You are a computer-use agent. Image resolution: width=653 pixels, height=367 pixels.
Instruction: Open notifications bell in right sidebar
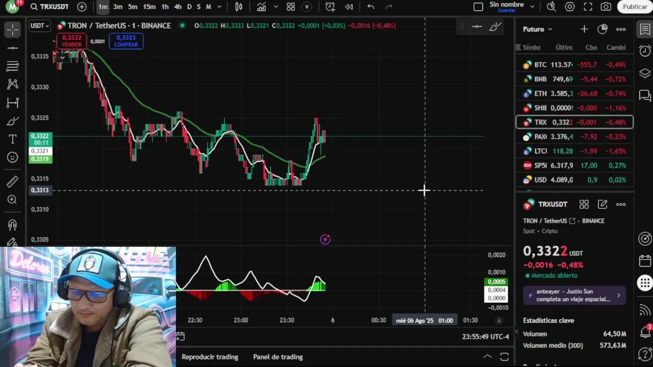(645, 332)
